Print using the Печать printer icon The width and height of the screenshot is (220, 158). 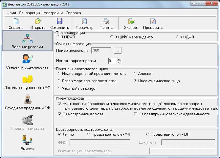pos(106,21)
